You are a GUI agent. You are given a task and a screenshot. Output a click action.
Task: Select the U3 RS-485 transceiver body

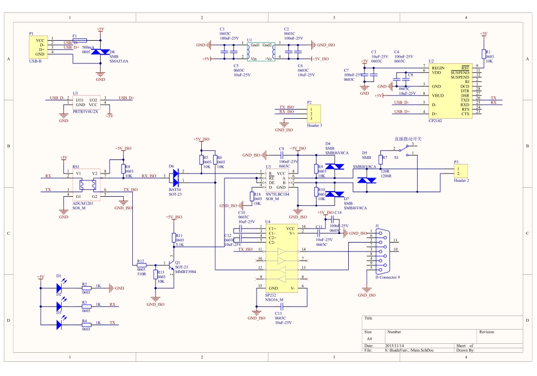(277, 180)
